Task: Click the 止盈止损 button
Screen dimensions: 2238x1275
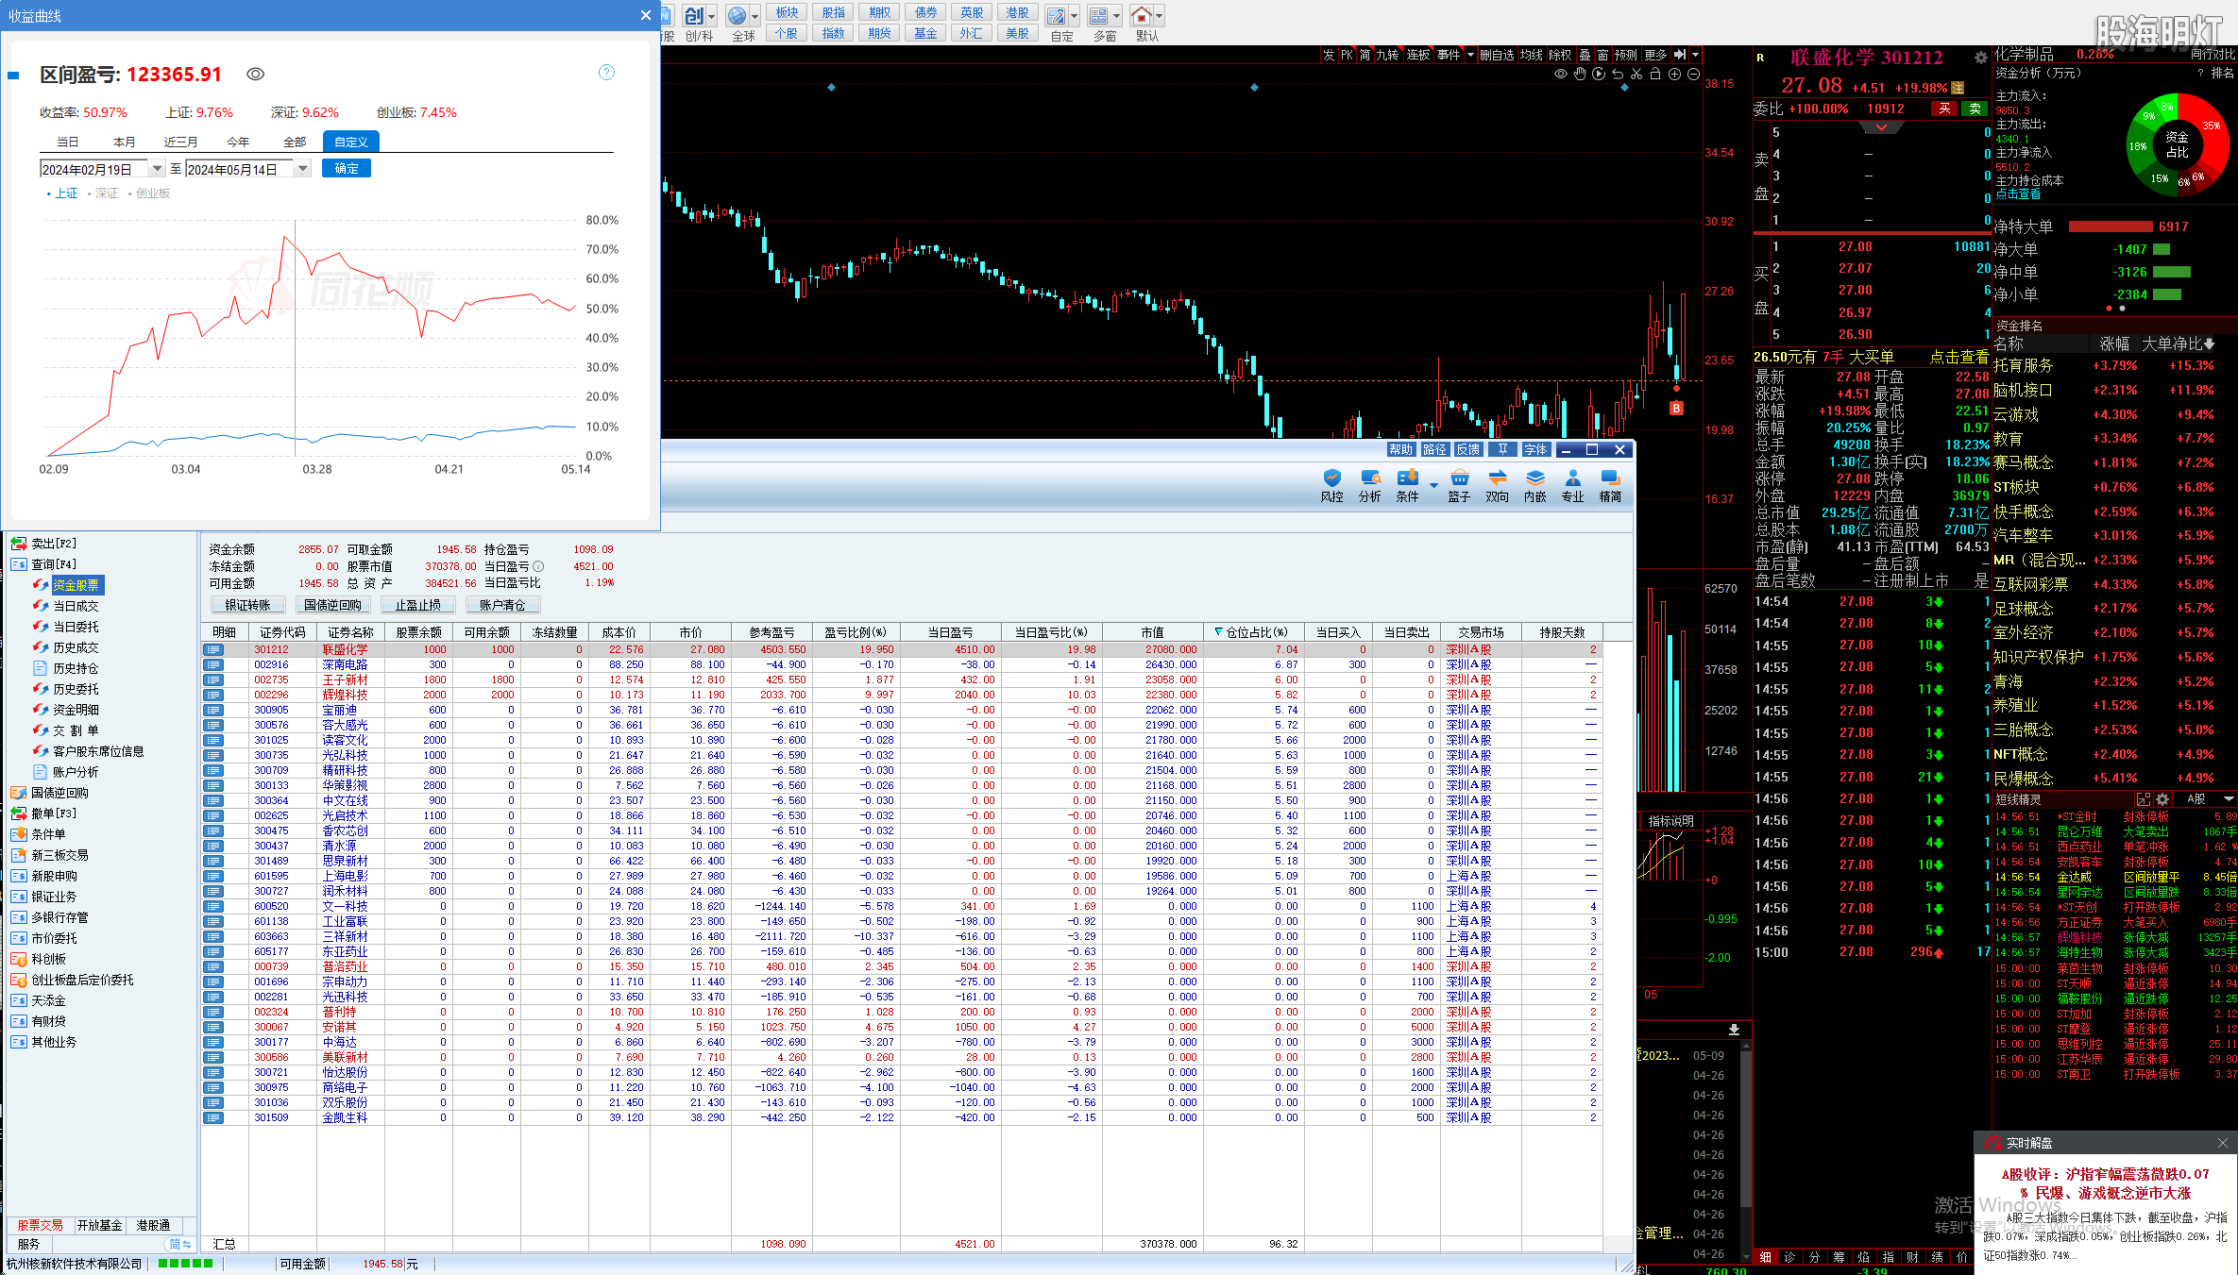Action: tap(417, 605)
